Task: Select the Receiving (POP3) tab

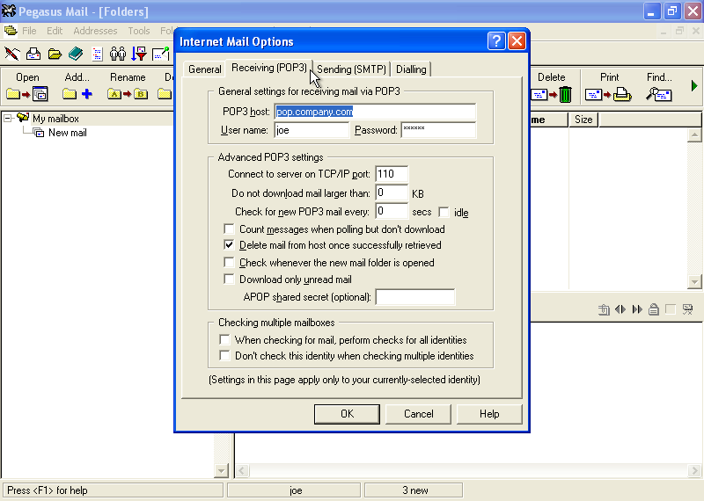Action: click(268, 68)
